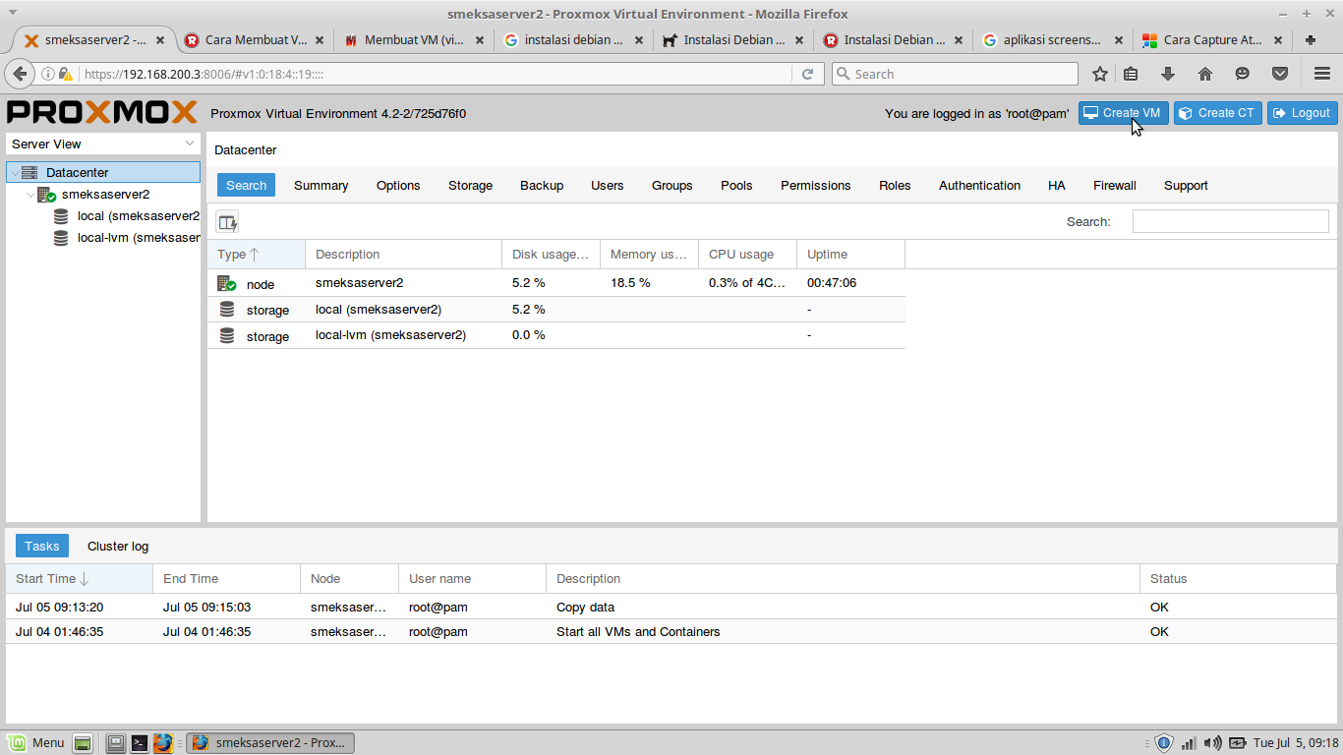The width and height of the screenshot is (1343, 755).
Task: Open the Firefox hamburger menu
Action: (x=1322, y=74)
